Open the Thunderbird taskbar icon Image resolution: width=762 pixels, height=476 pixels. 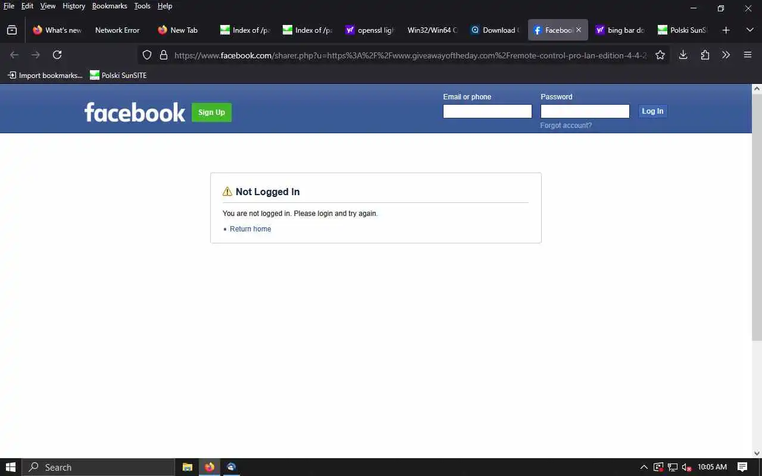click(232, 467)
